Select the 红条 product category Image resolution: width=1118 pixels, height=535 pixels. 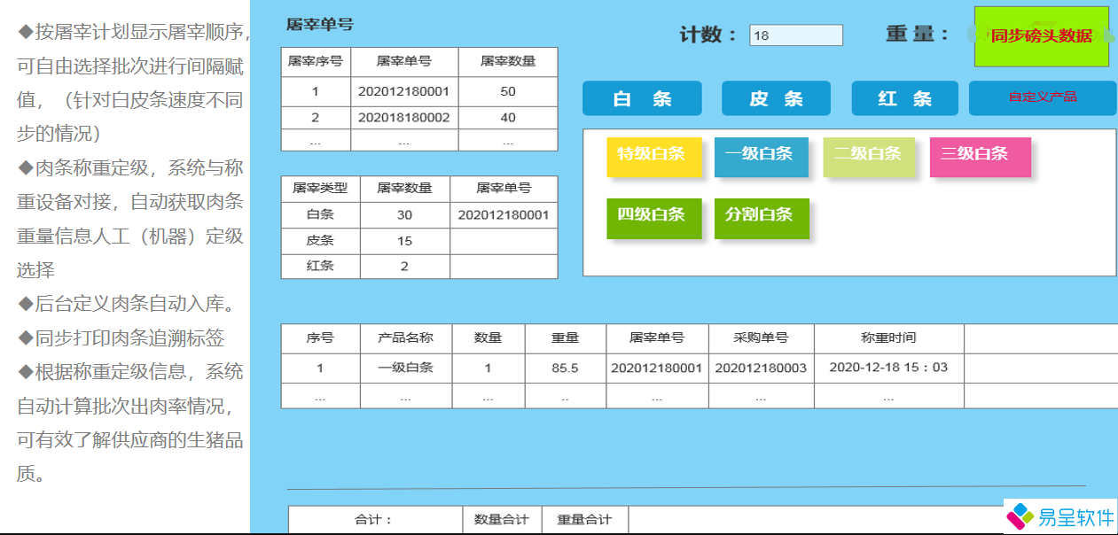tap(904, 98)
